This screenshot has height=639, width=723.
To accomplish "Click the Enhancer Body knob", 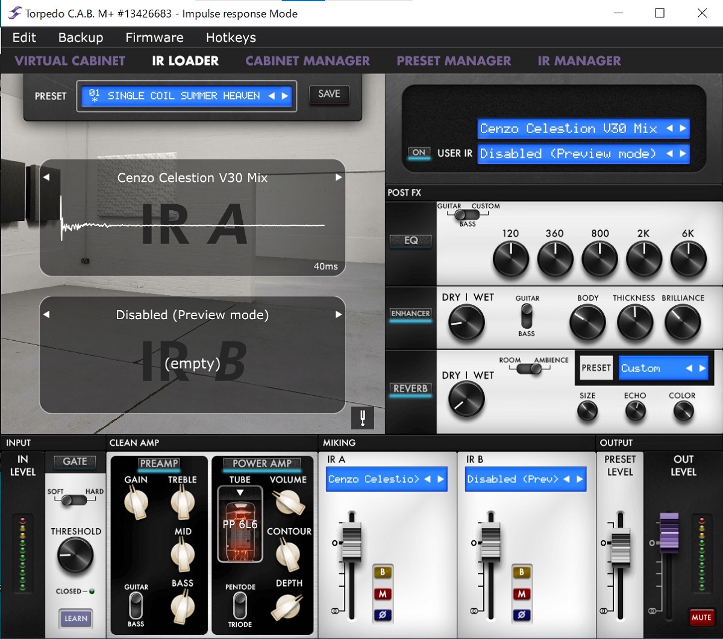I will (x=587, y=323).
